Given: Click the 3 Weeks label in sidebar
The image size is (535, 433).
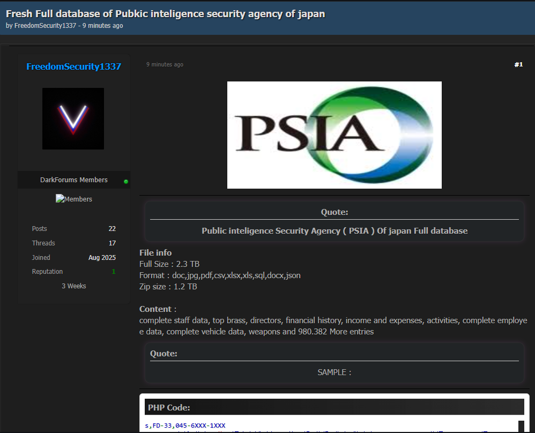Looking at the screenshot, I should tap(74, 286).
